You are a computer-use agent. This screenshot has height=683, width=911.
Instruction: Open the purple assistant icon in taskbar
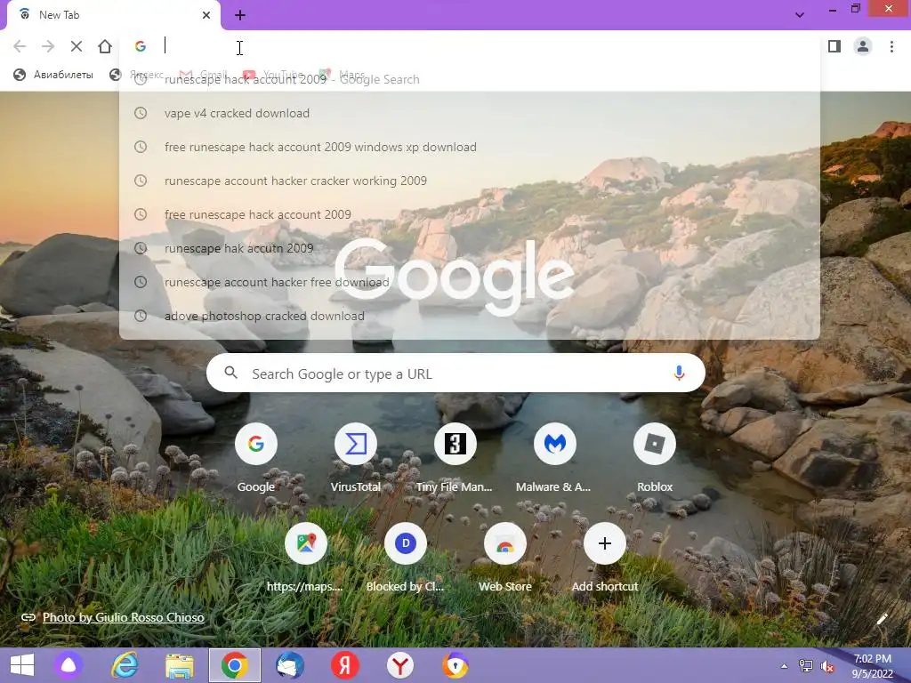click(x=69, y=665)
